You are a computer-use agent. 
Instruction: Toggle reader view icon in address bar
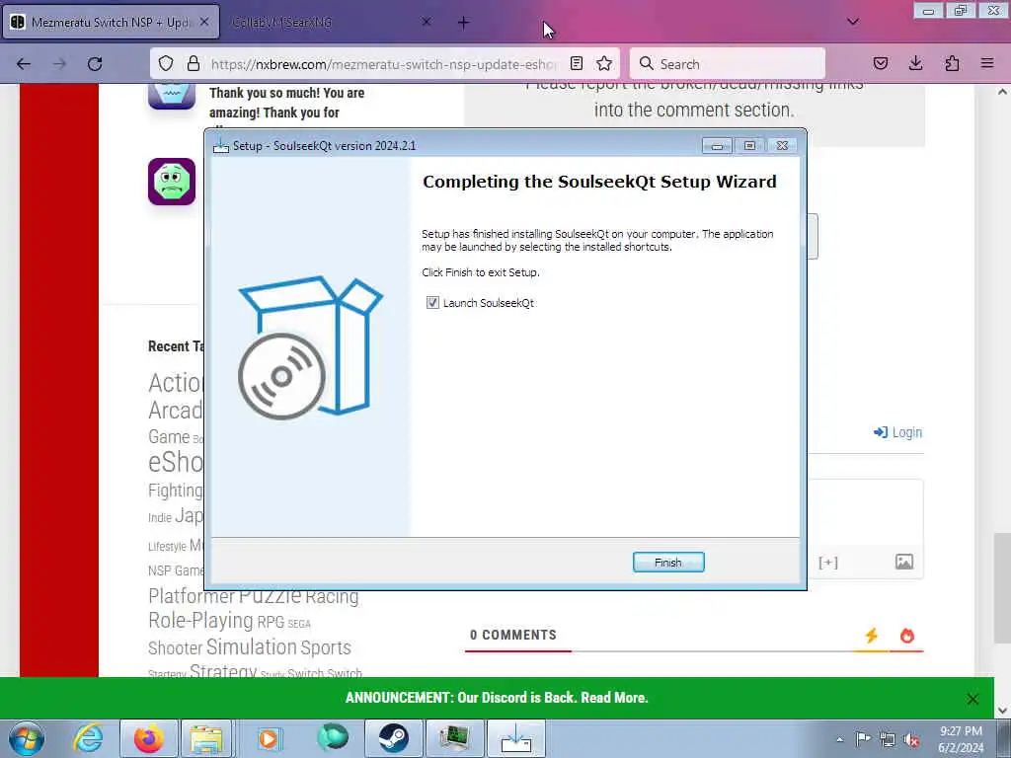click(x=577, y=63)
